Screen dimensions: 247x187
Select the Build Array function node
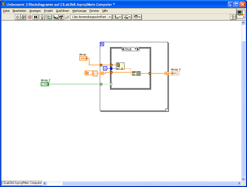tap(136, 73)
